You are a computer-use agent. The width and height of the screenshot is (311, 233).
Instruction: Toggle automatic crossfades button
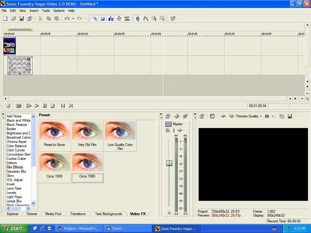pos(103,19)
